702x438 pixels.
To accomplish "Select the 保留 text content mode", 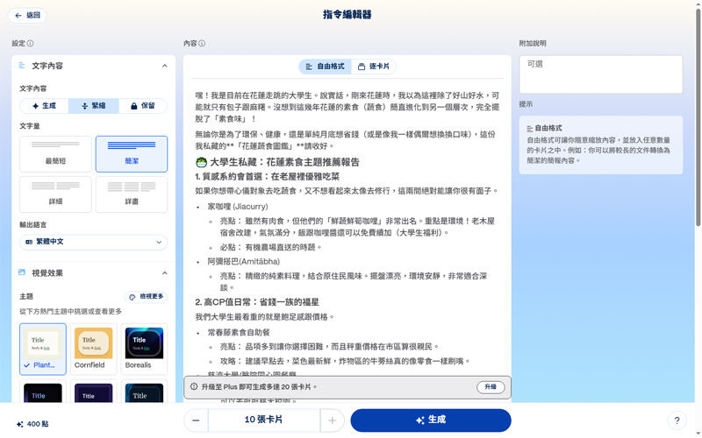I will click(x=142, y=106).
